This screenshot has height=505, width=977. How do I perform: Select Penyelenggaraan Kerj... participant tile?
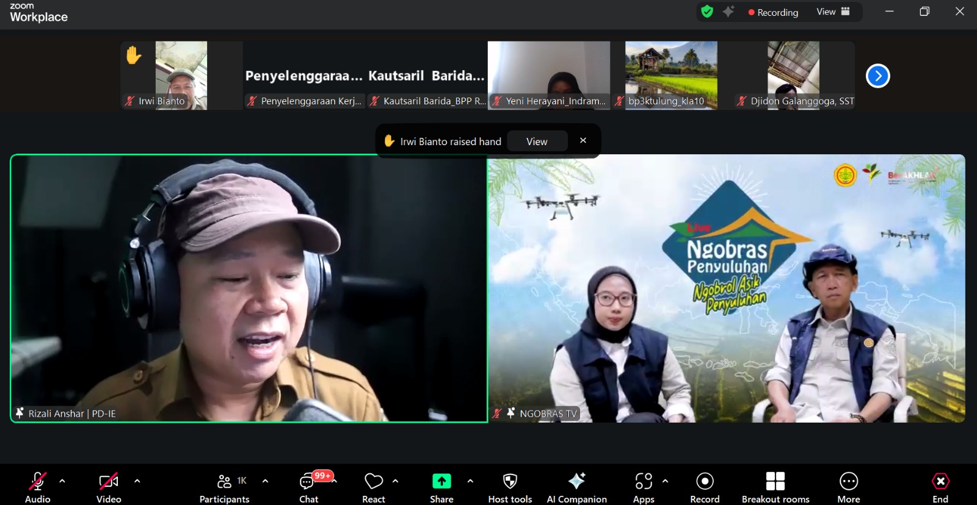304,76
